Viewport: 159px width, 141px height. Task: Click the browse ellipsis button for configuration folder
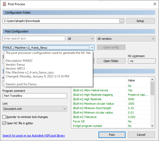[x=121, y=21]
